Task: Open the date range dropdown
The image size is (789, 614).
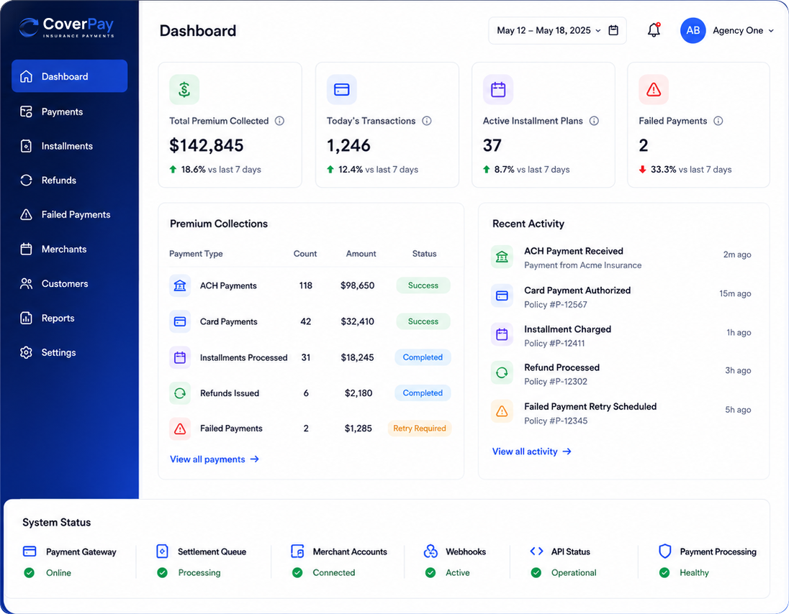Action: pyautogui.click(x=557, y=31)
